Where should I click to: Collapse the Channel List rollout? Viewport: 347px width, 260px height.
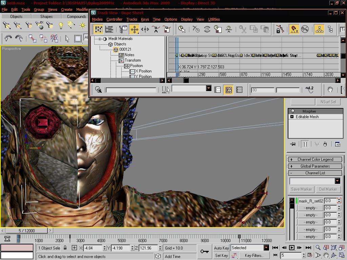pos(315,173)
